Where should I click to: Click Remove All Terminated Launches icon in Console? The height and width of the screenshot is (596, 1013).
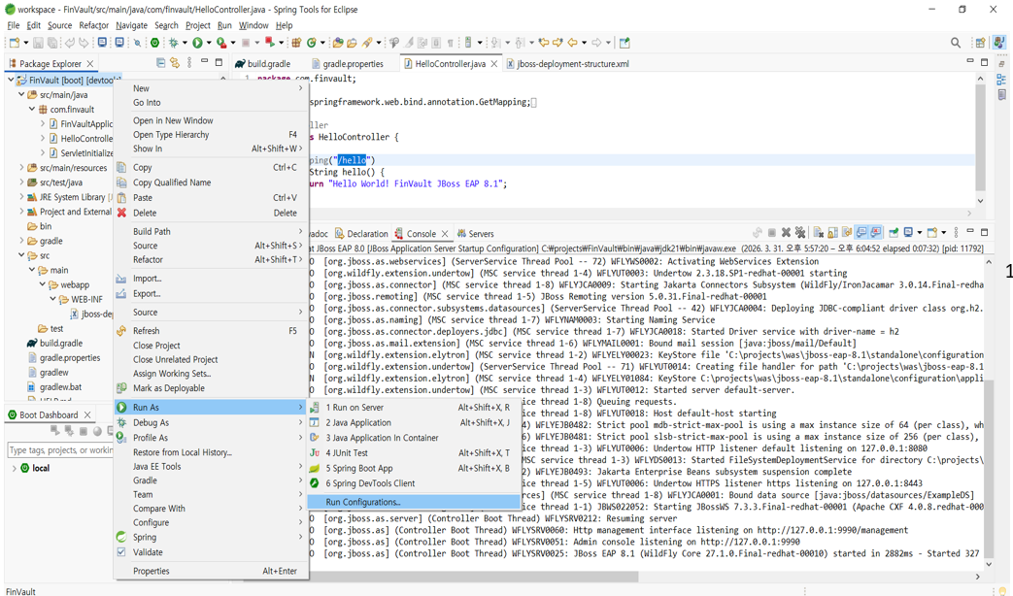[x=799, y=232]
